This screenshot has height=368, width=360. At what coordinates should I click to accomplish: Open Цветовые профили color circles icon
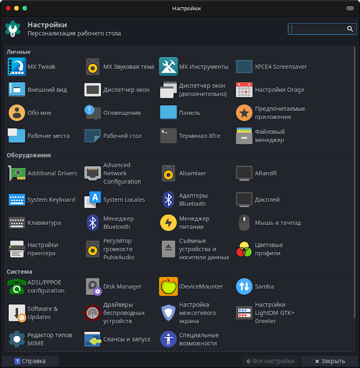[244, 249]
